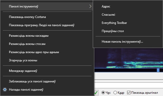Choose Размясціць вокны стосам
The width and height of the screenshot is (163, 96).
point(46,44)
